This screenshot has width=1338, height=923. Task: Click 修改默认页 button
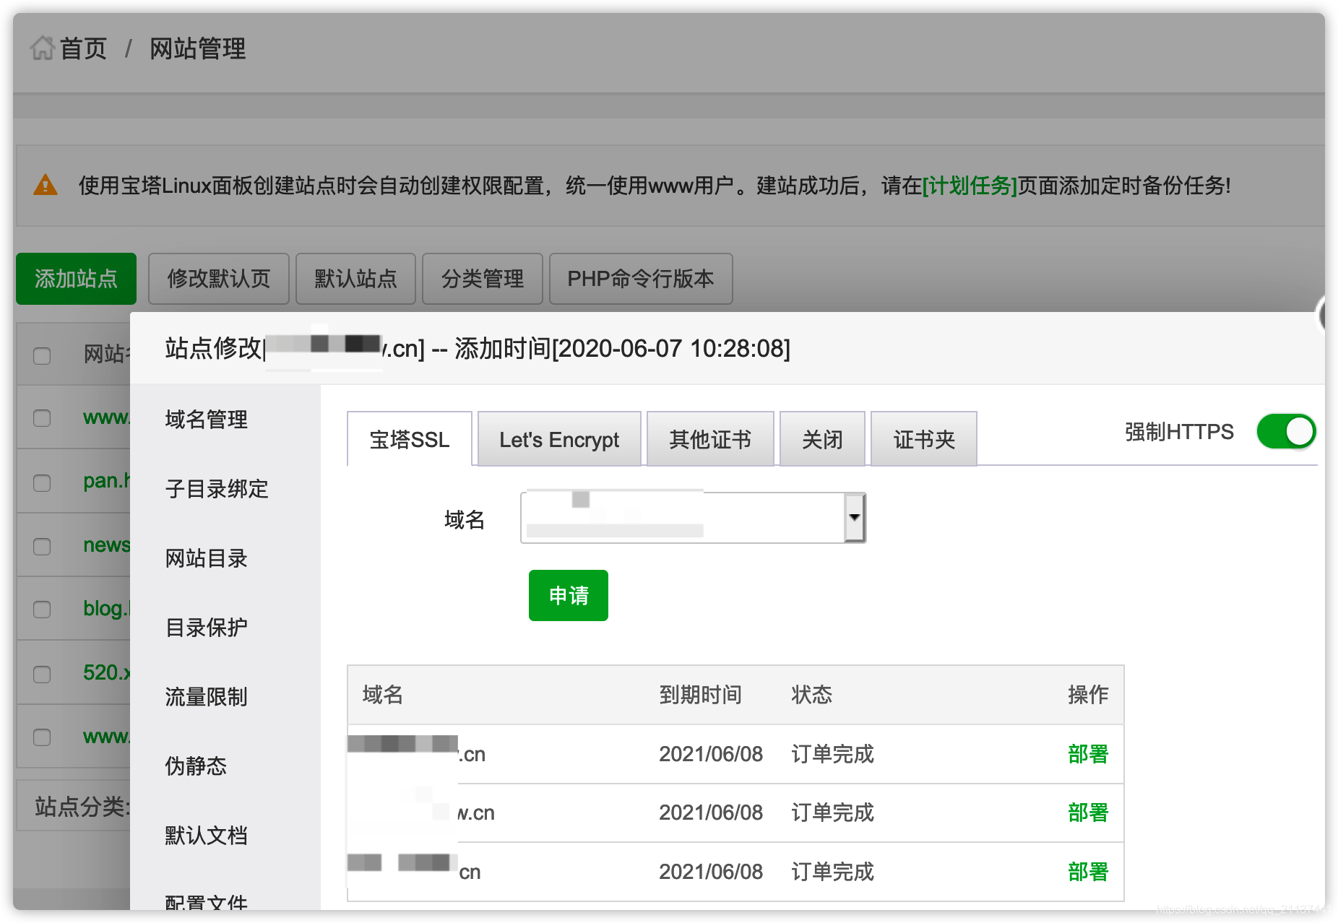[218, 279]
